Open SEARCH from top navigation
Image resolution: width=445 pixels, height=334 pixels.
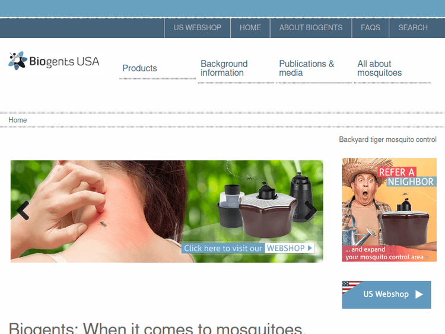[413, 28]
